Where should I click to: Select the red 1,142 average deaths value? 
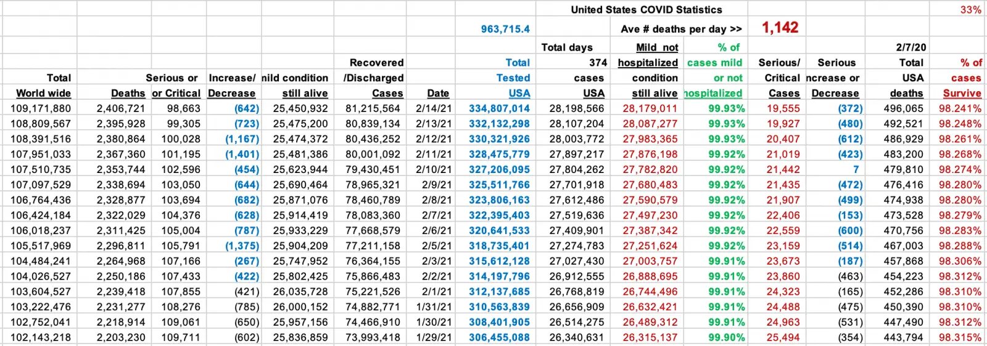(780, 28)
